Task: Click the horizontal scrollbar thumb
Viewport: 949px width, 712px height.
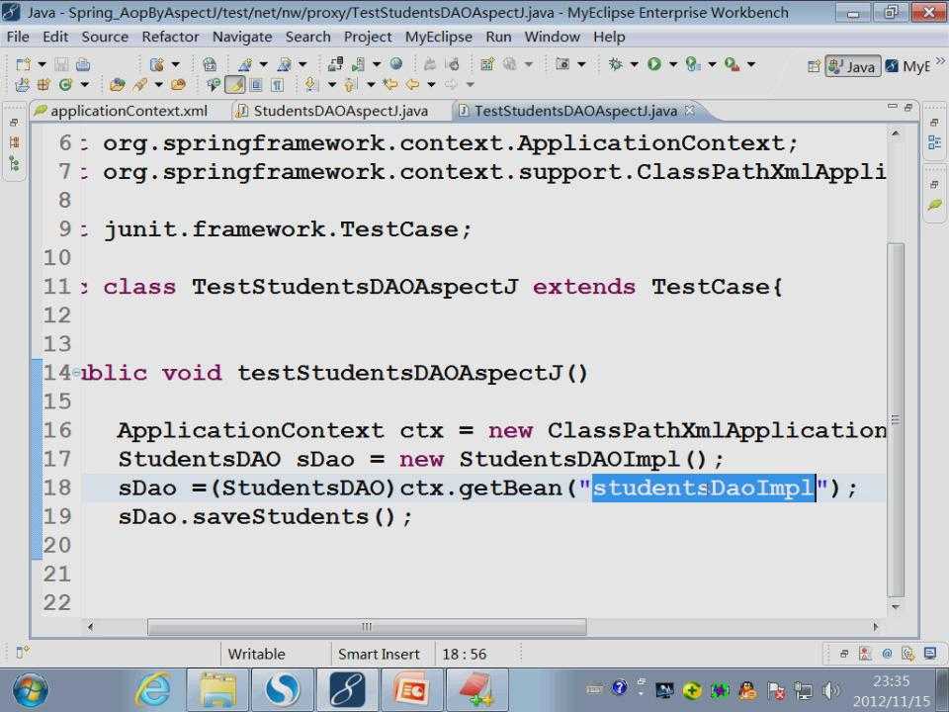Action: [367, 627]
